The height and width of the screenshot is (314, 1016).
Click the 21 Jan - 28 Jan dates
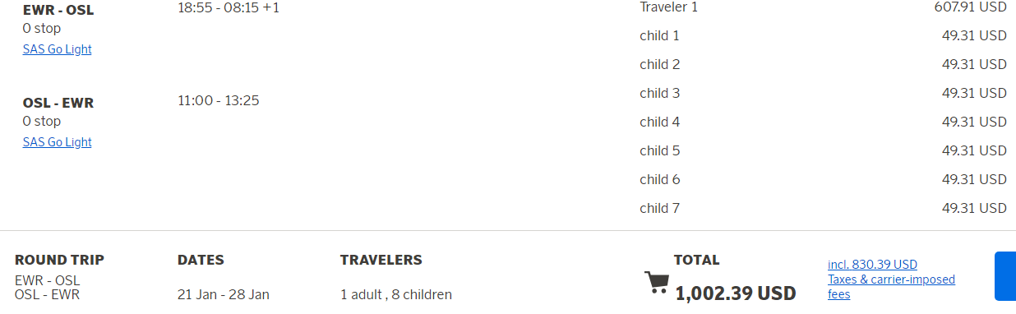coord(224,294)
